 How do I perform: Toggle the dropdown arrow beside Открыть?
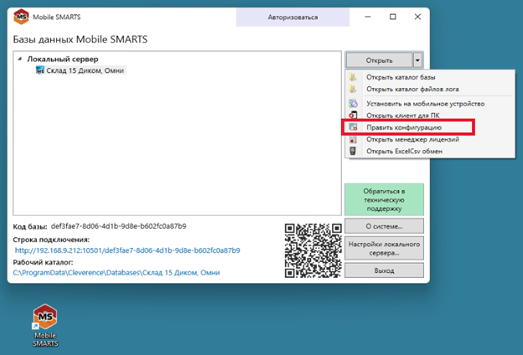pyautogui.click(x=417, y=60)
